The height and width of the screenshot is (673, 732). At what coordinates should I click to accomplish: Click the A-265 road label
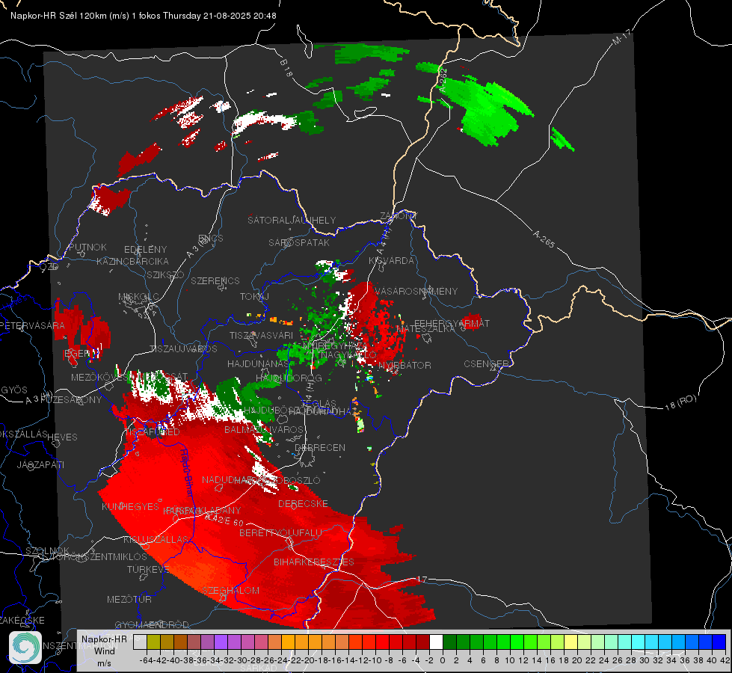tap(544, 239)
